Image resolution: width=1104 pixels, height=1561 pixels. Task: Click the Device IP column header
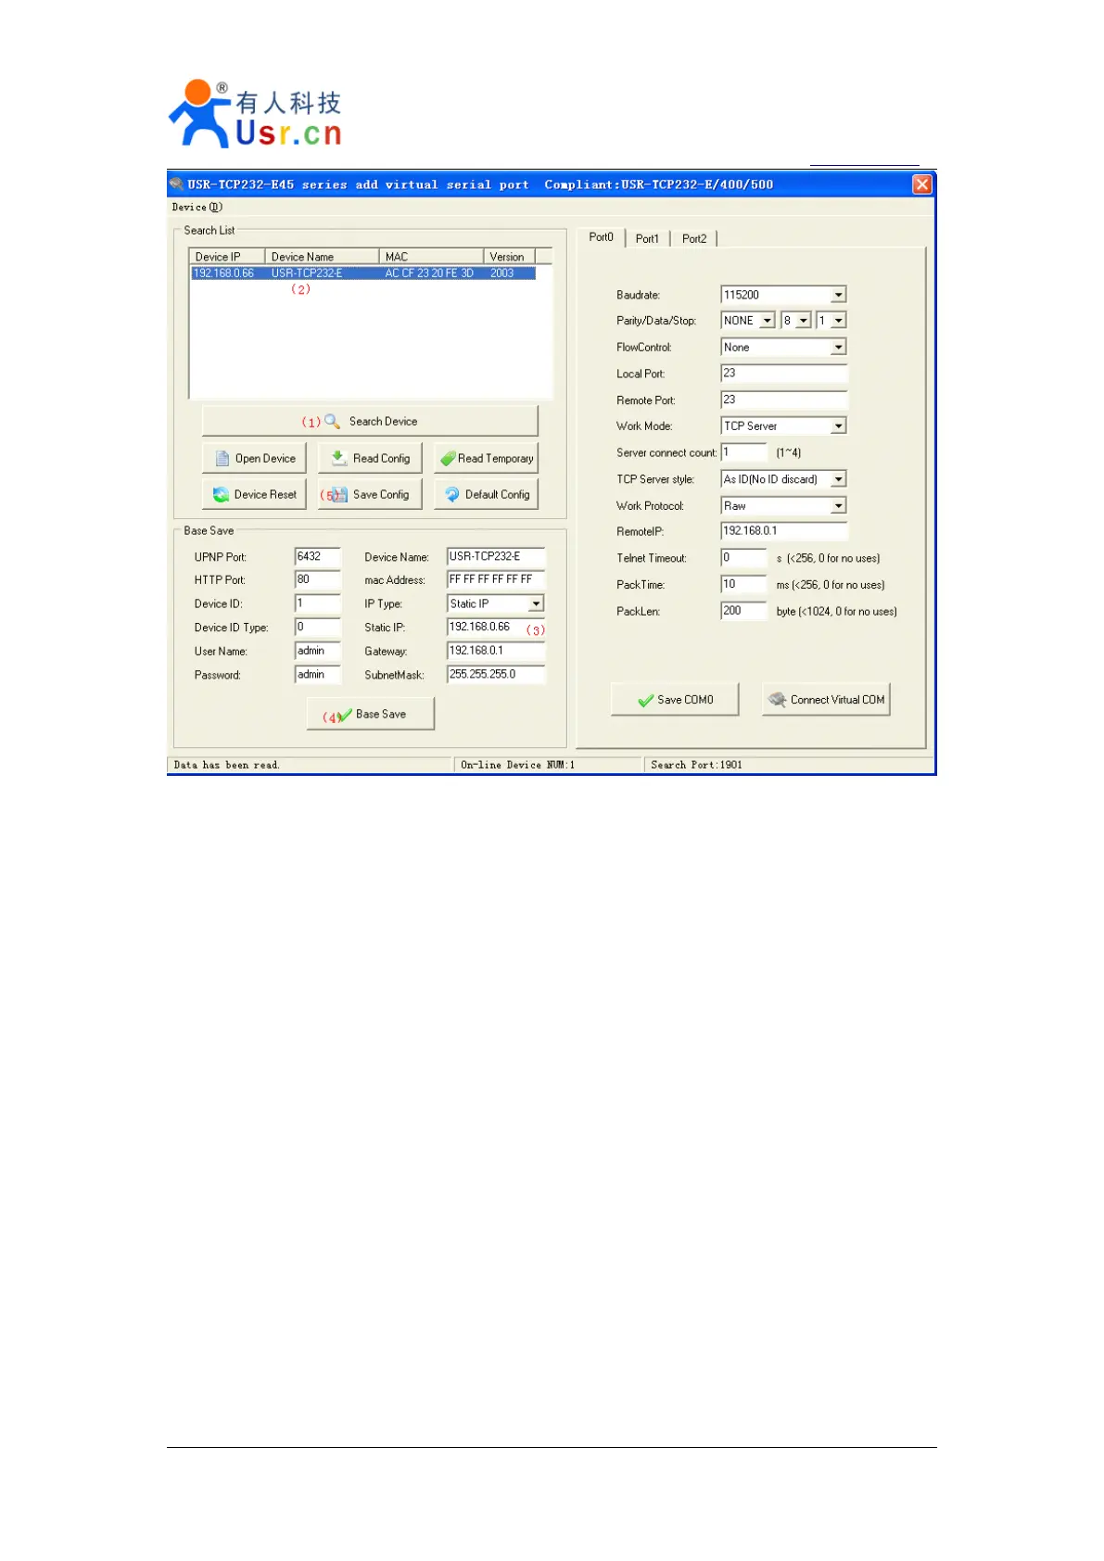pos(227,256)
